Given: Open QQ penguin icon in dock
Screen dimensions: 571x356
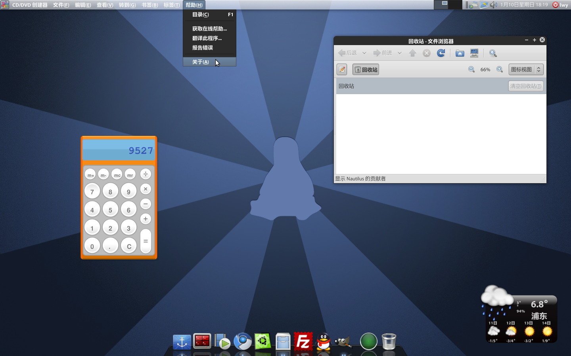Looking at the screenshot, I should pos(324,342).
